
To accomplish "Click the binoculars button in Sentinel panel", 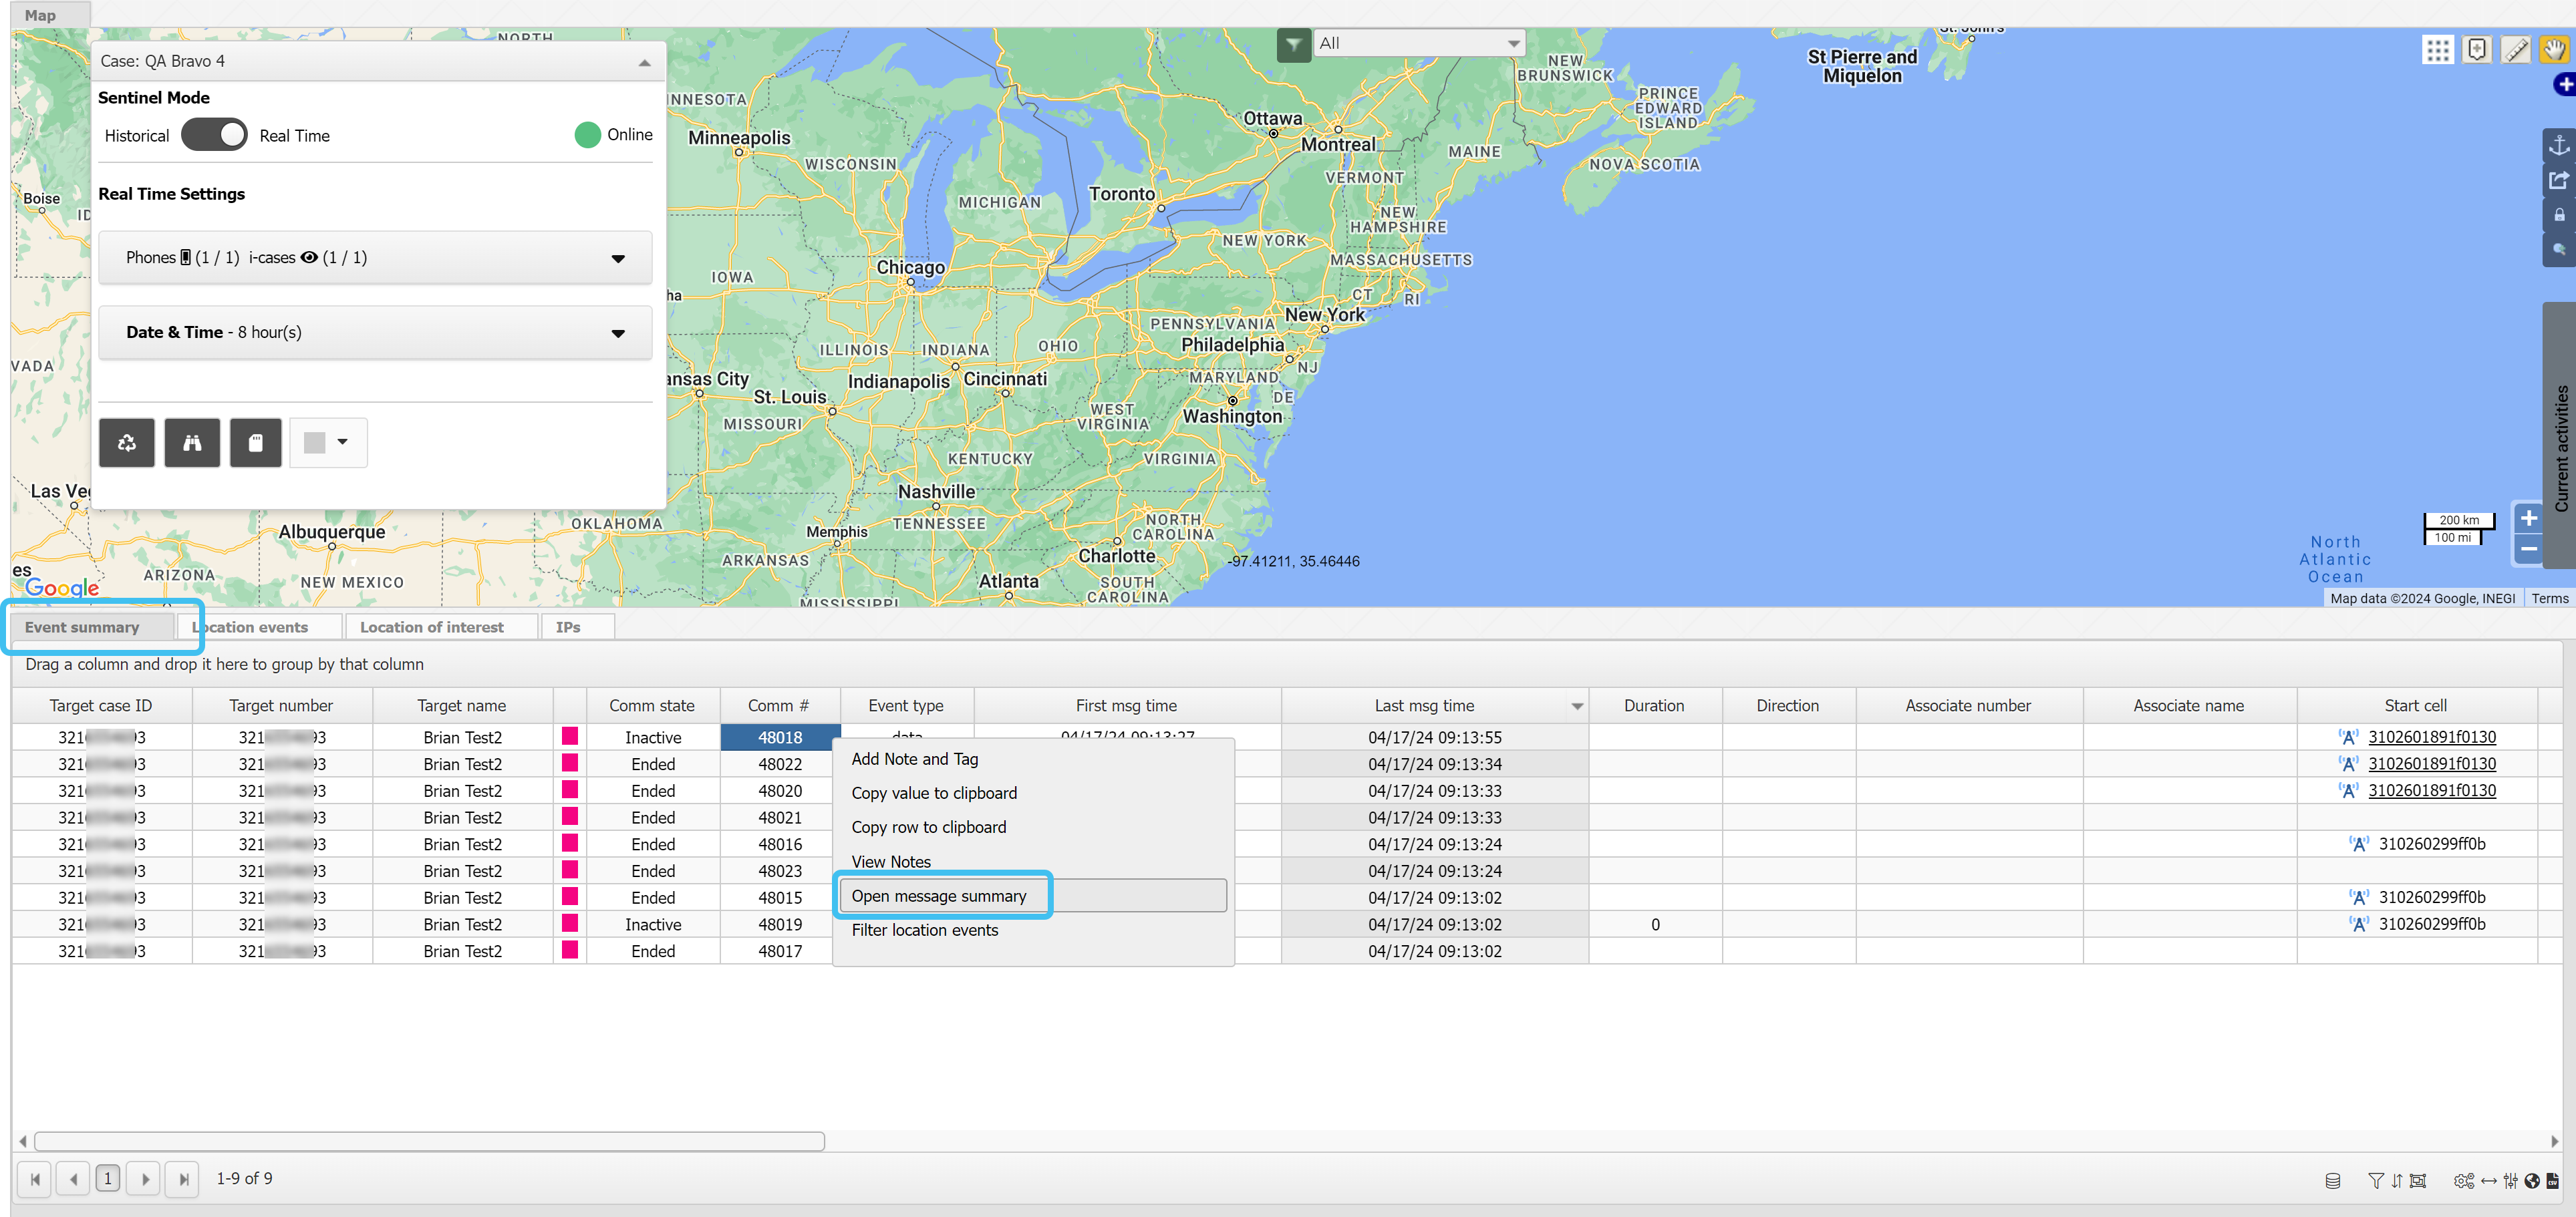I will click(192, 443).
